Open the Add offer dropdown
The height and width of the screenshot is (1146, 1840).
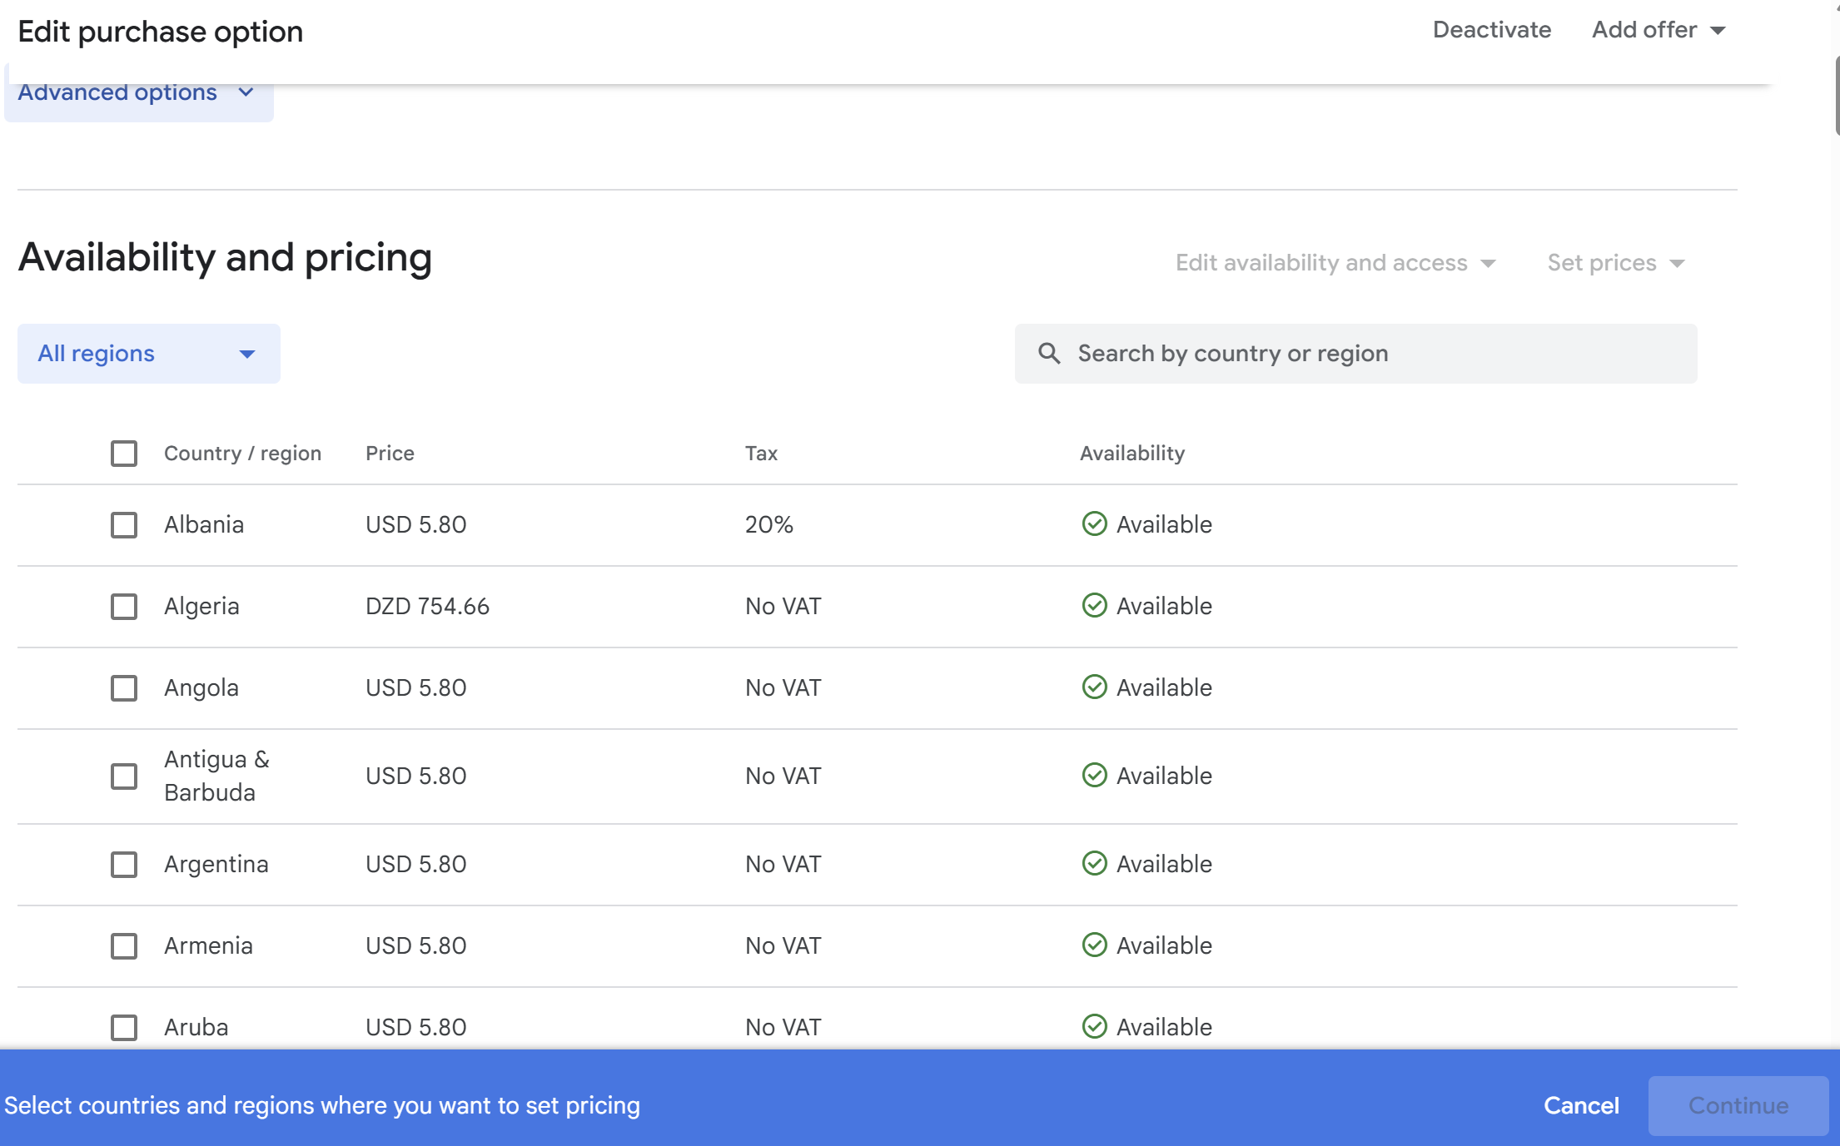click(x=1658, y=30)
